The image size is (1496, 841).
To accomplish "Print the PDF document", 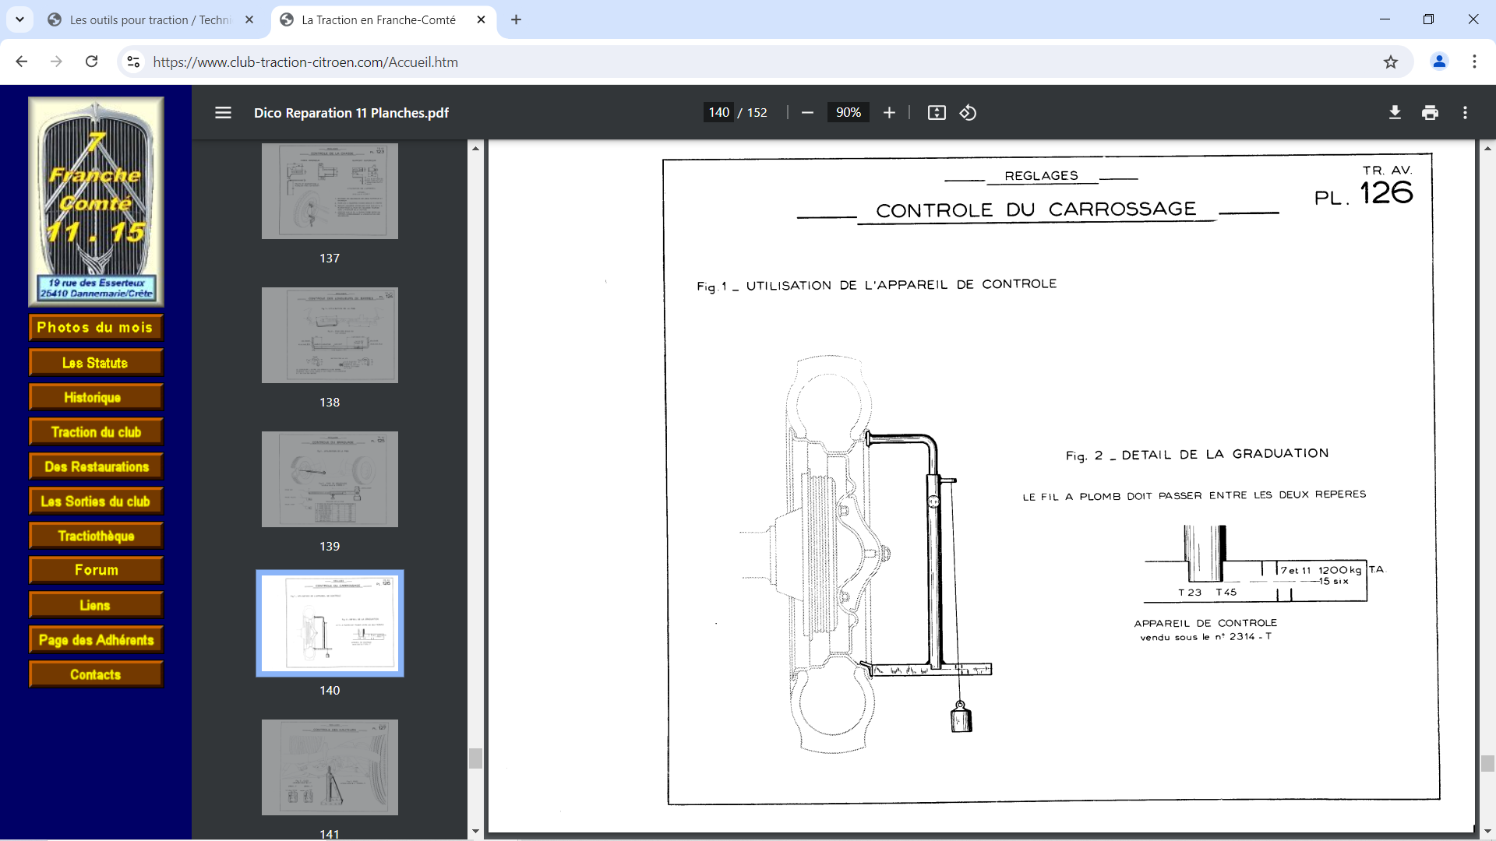I will [x=1430, y=113].
